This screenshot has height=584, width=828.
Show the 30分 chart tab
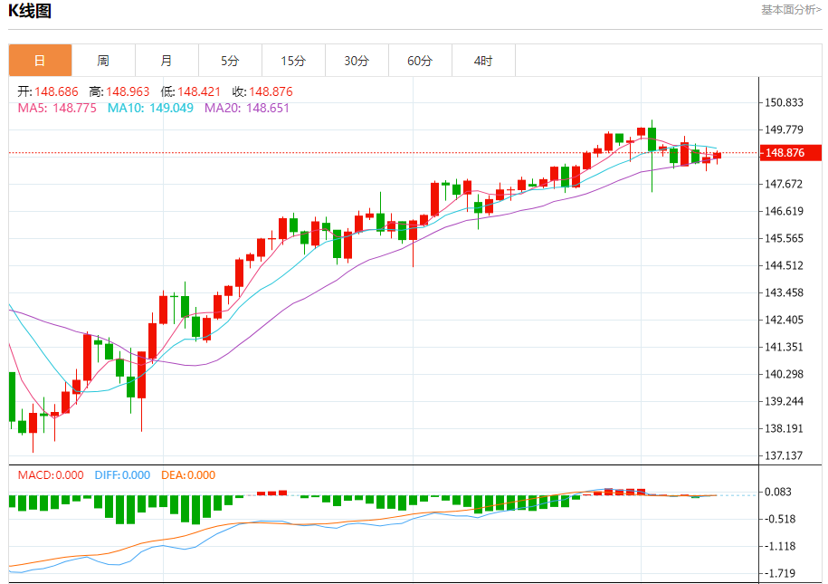click(x=357, y=61)
